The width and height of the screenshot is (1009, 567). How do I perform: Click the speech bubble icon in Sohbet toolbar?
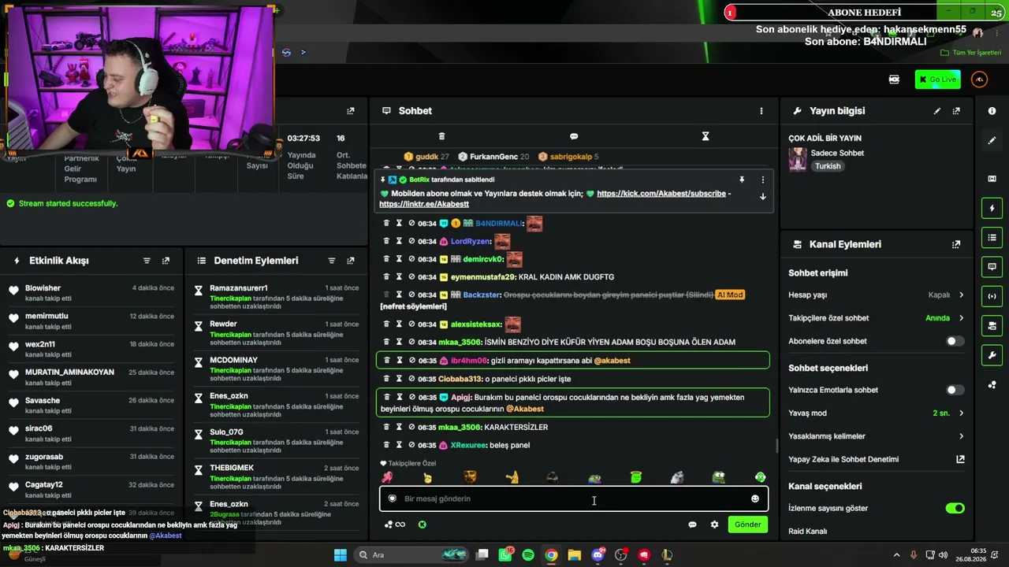coord(574,136)
